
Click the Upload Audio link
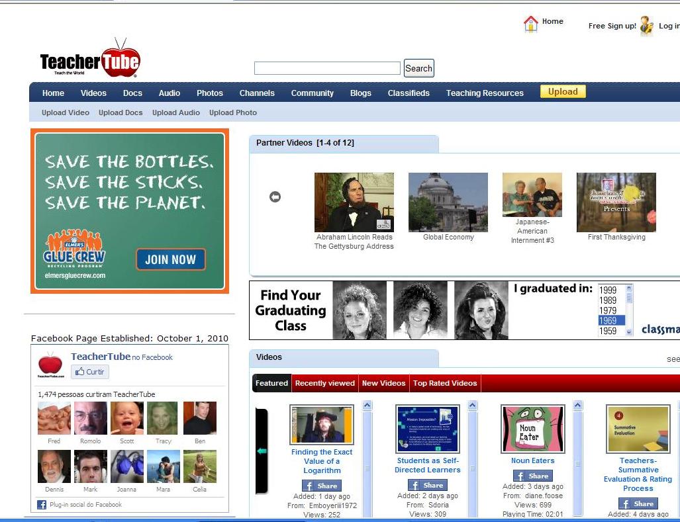point(176,112)
